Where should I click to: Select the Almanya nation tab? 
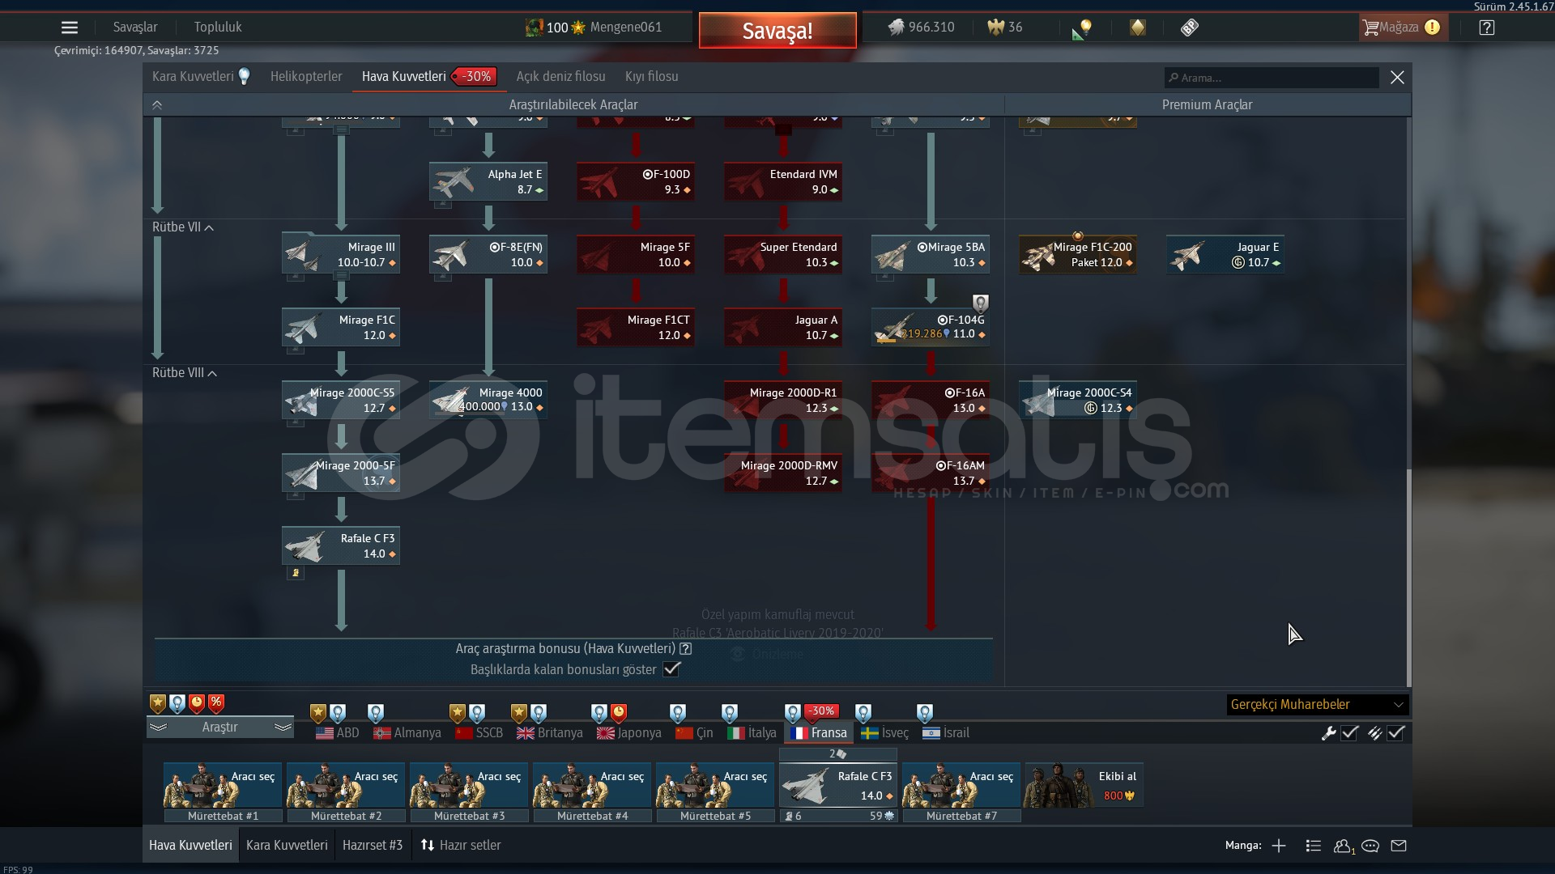click(407, 733)
